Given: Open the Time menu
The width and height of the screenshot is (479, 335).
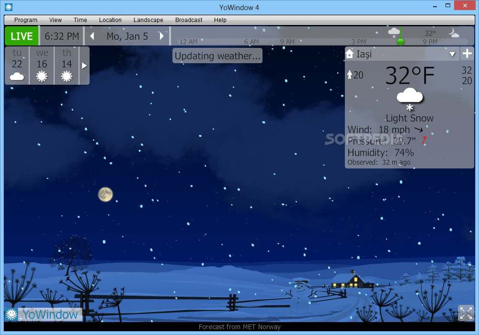Looking at the screenshot, I should click(80, 20).
